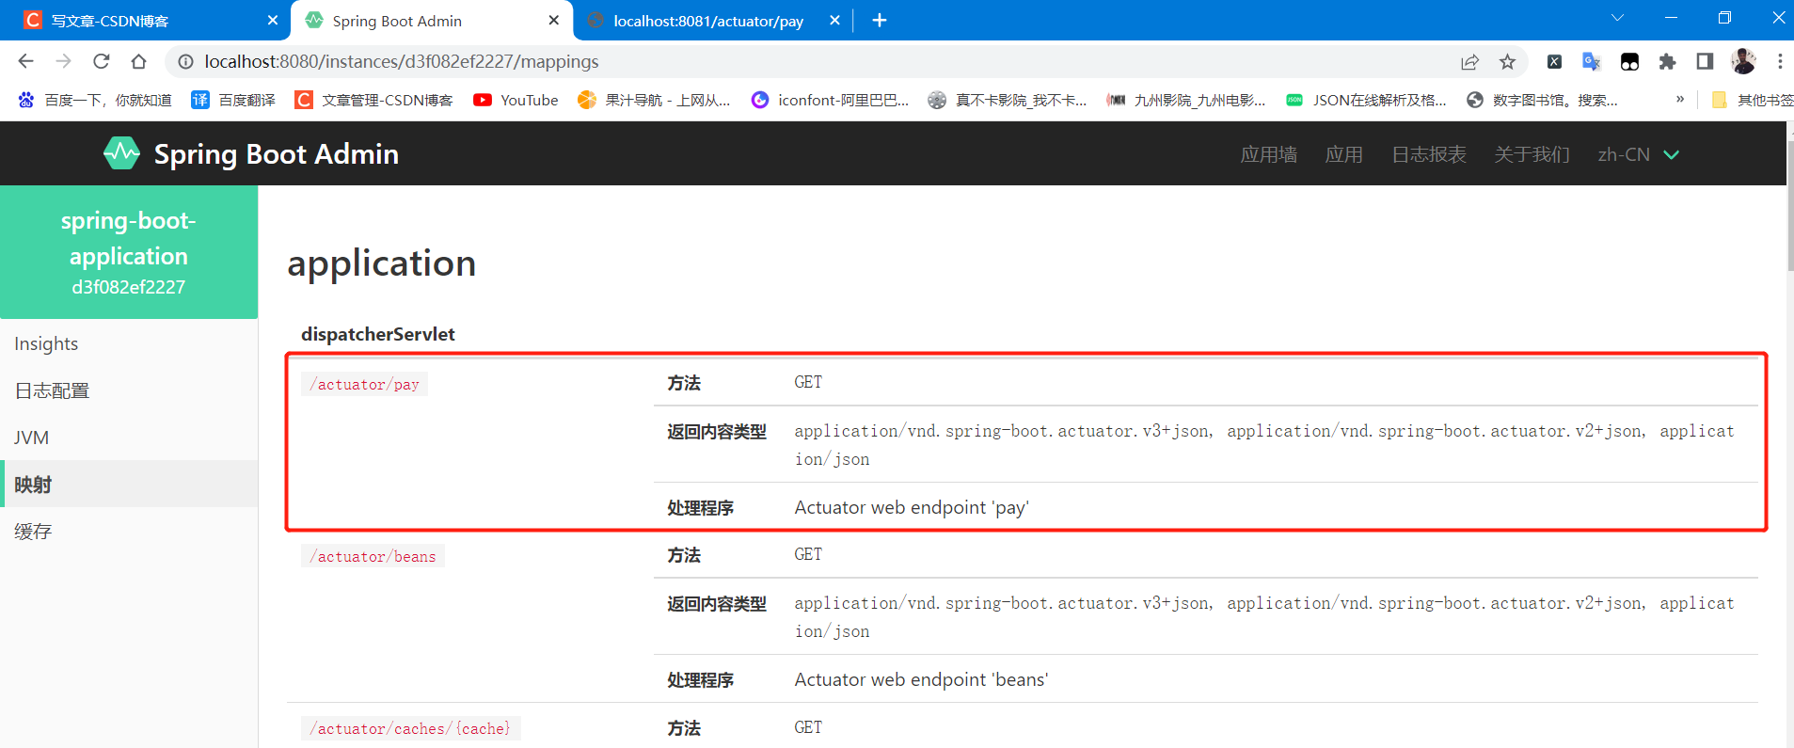Bookmark this page with the star icon

tap(1507, 61)
